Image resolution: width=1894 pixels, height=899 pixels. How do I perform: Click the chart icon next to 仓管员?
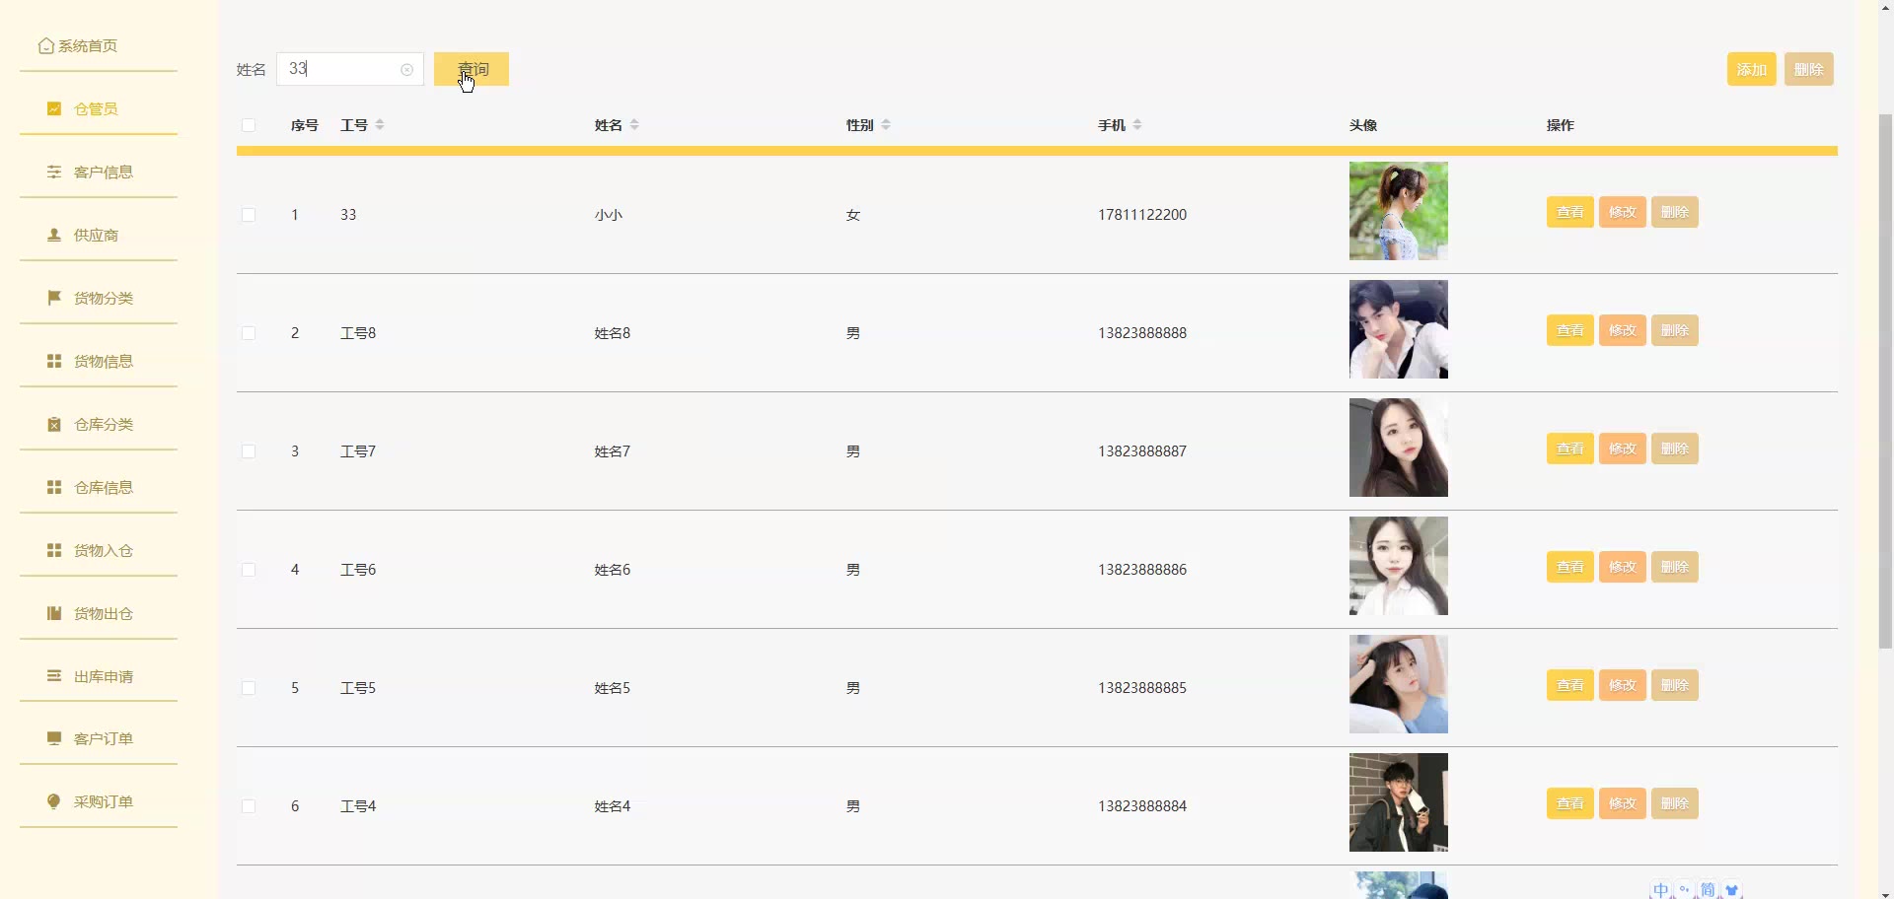[x=54, y=108]
